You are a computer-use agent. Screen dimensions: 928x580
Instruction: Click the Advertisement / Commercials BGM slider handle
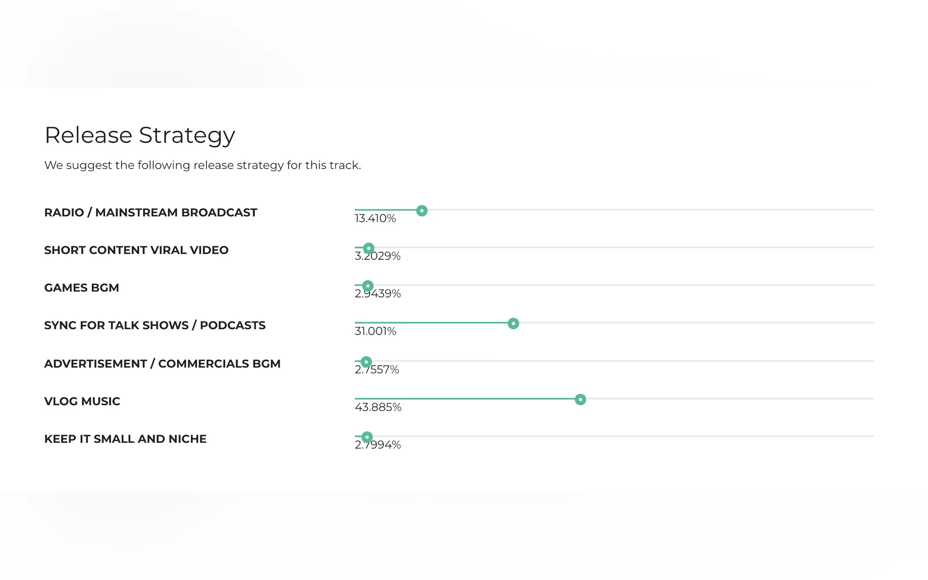pos(366,362)
